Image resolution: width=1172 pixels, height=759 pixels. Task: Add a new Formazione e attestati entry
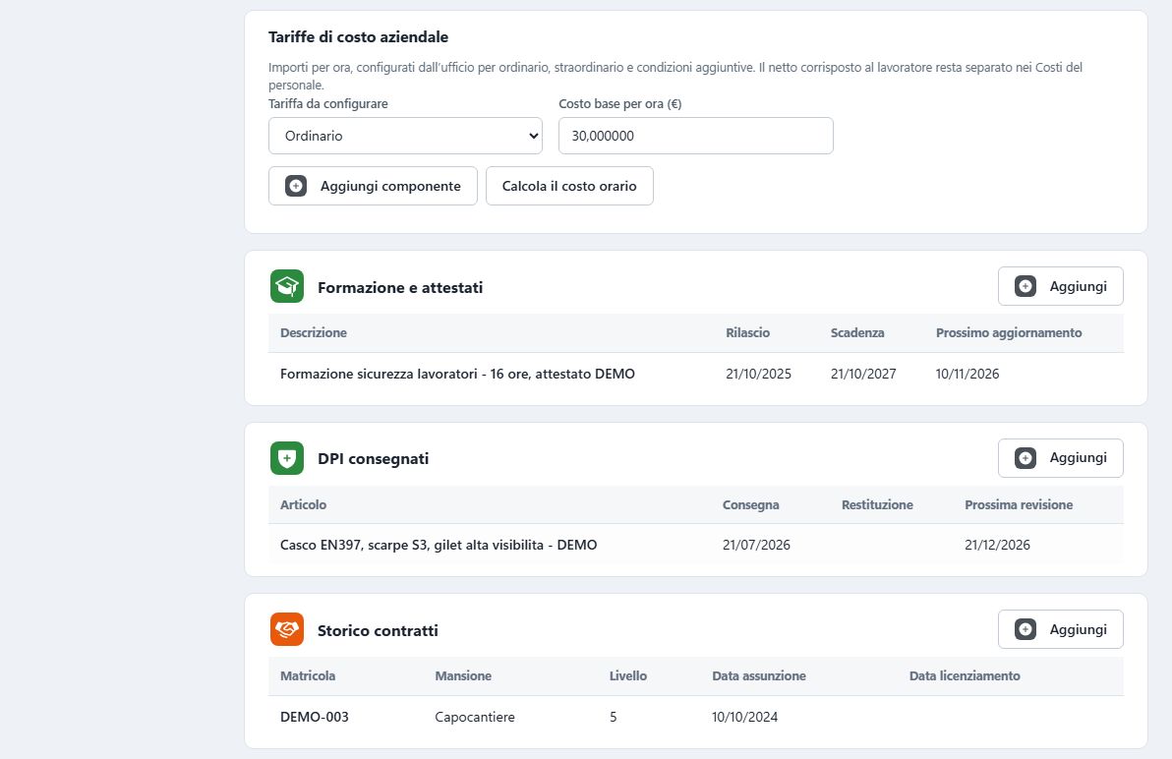pyautogui.click(x=1061, y=286)
